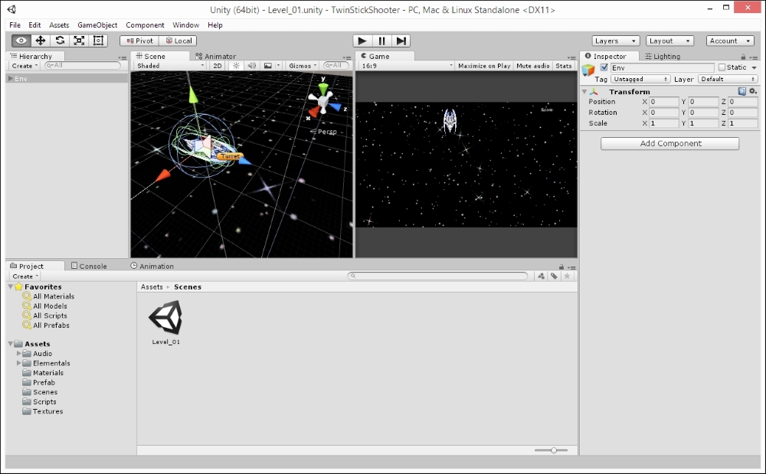
Task: Select the Level_01 scene asset
Action: pos(165,322)
